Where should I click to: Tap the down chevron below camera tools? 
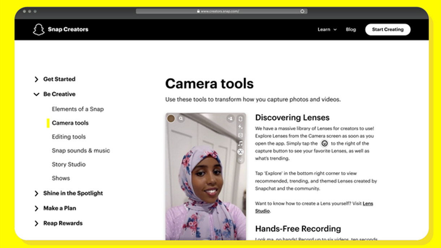click(240, 160)
